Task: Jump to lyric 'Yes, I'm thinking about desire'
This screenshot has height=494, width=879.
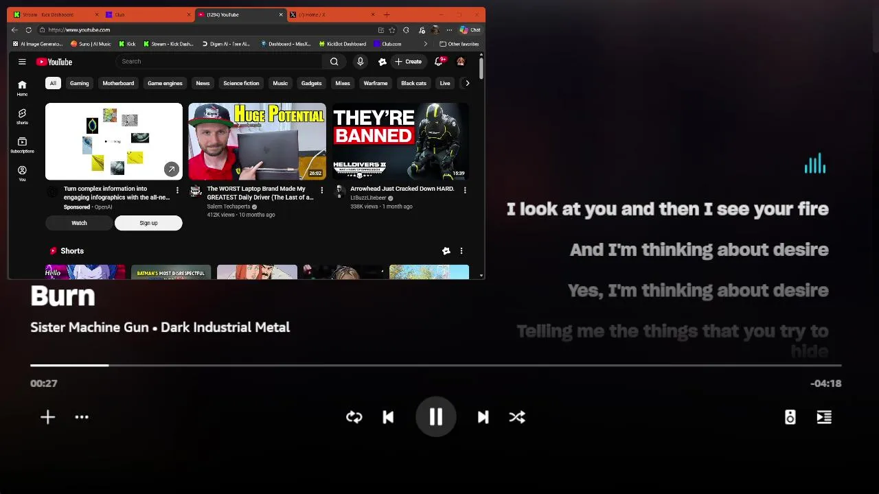Action: point(698,290)
